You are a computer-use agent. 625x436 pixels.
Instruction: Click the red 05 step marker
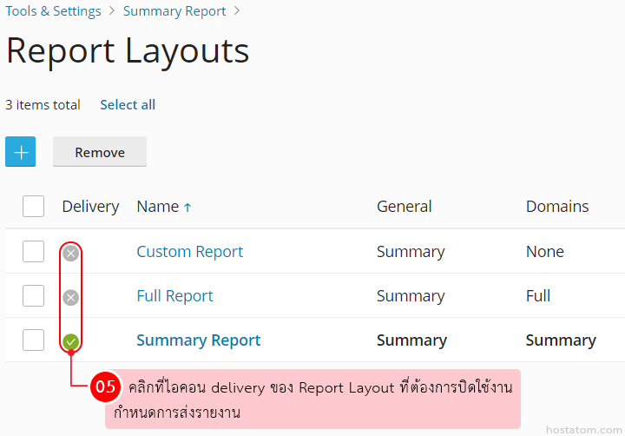coord(105,387)
